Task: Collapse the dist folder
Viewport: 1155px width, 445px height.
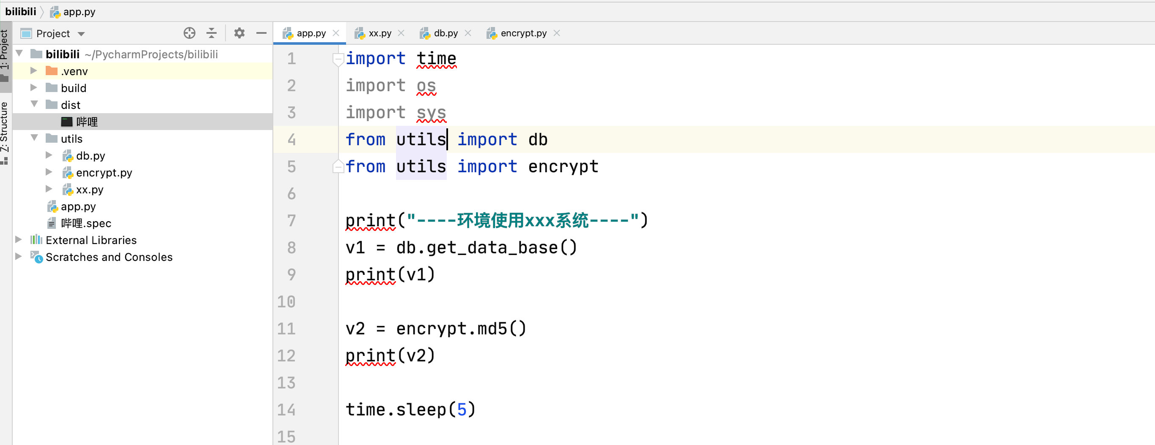Action: pyautogui.click(x=35, y=104)
